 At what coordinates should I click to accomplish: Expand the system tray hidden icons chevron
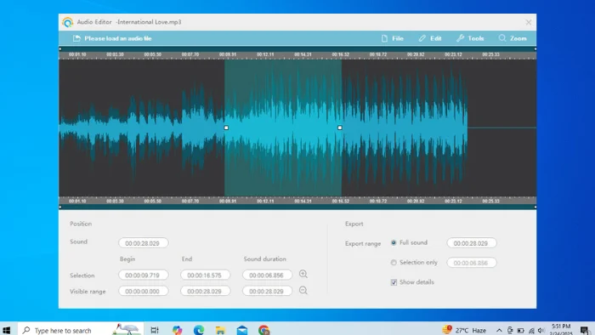pos(499,331)
